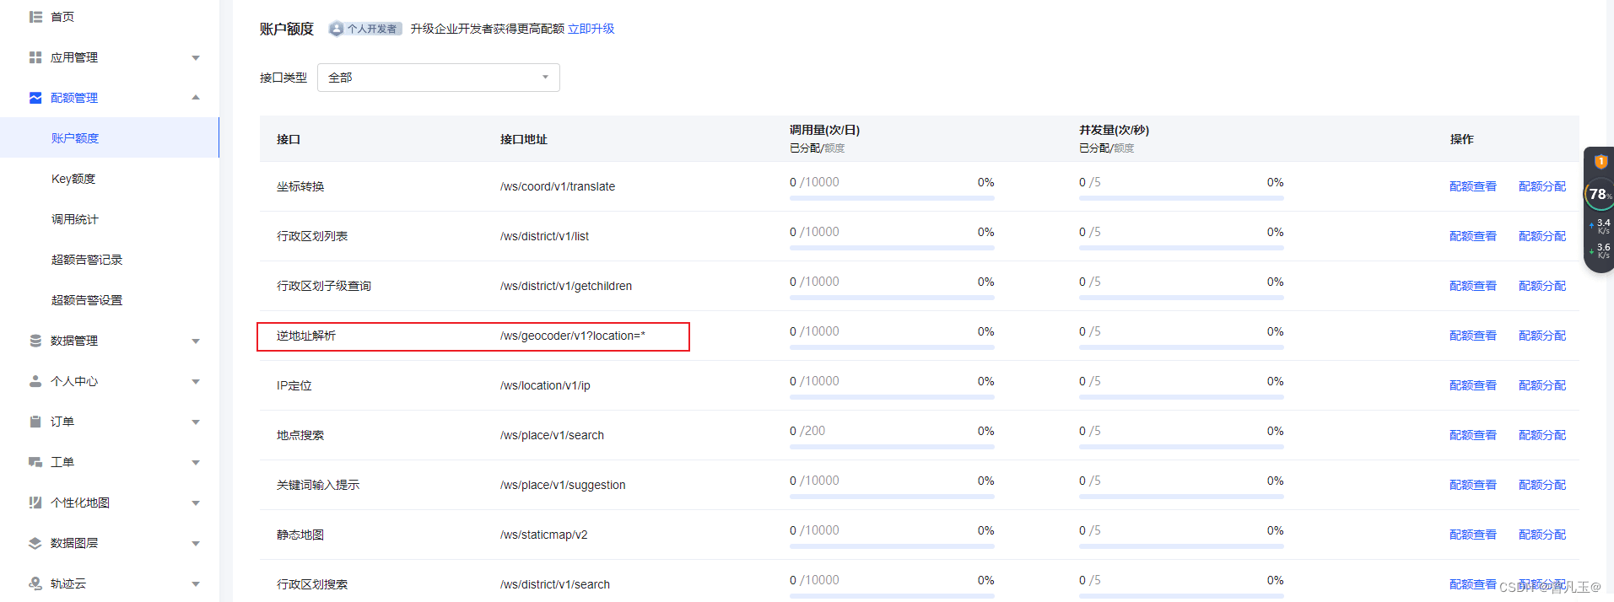The image size is (1614, 602).
Task: Click 配额查看 for 逆地址解析 row
Action: 1473,336
